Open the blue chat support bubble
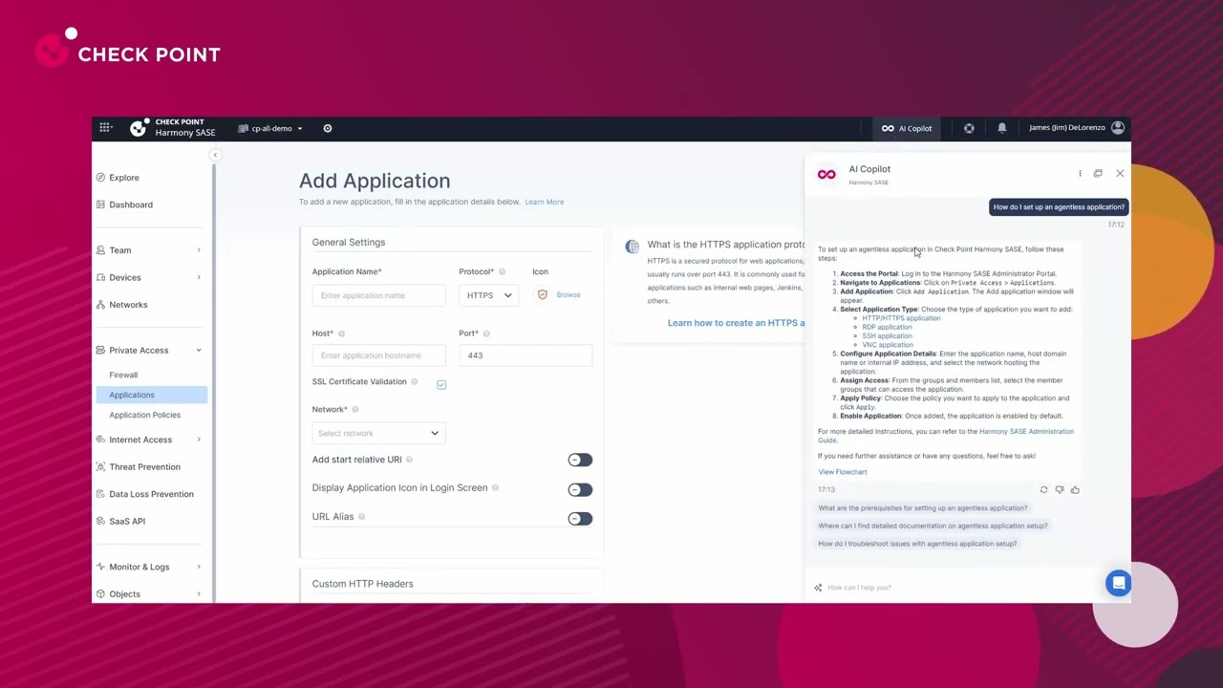 click(x=1118, y=583)
